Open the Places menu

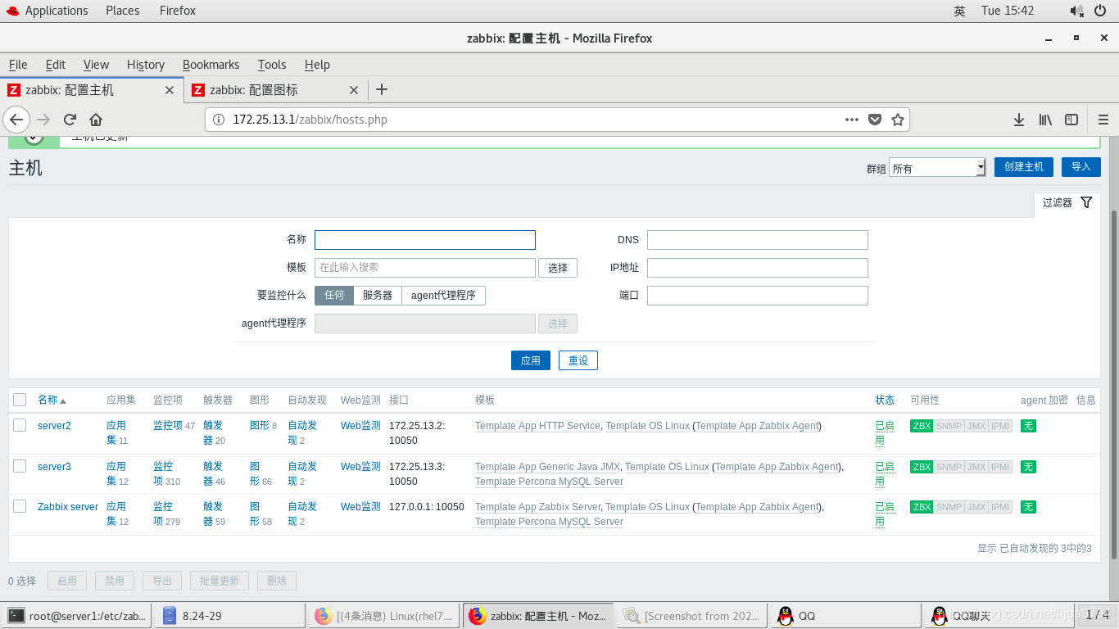(x=122, y=11)
